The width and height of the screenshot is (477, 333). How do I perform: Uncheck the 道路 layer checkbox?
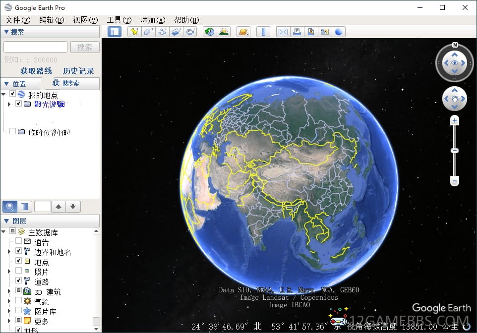tap(18, 280)
